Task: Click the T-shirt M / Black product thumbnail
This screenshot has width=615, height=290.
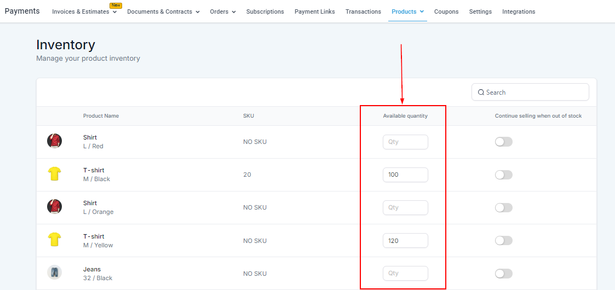Action: click(55, 173)
